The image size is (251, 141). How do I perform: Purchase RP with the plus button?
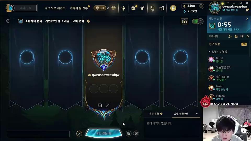click(x=201, y=6)
